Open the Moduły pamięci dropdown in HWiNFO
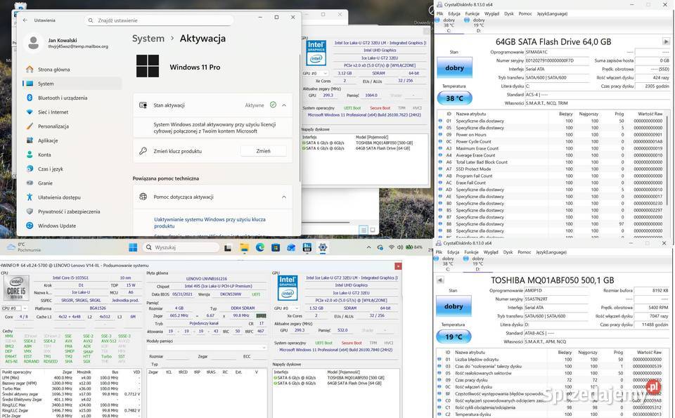This screenshot has width=675, height=418. (x=207, y=347)
